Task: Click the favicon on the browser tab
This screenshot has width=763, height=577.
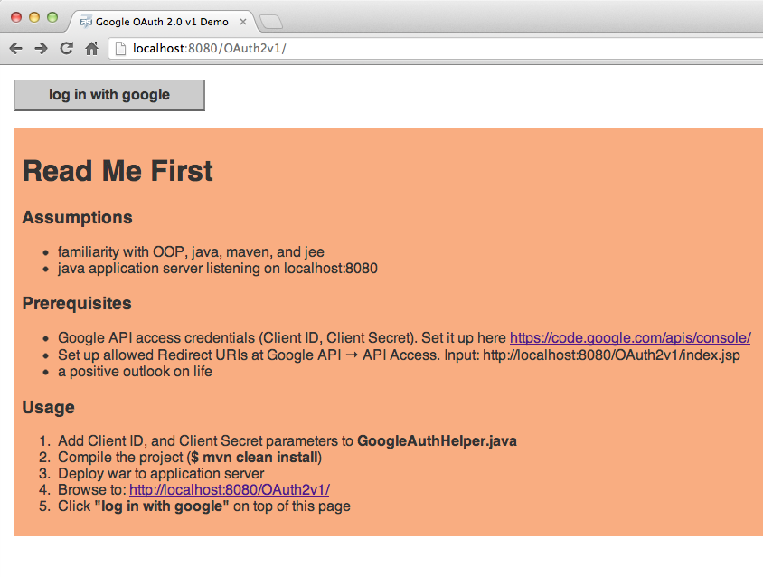Action: point(86,22)
